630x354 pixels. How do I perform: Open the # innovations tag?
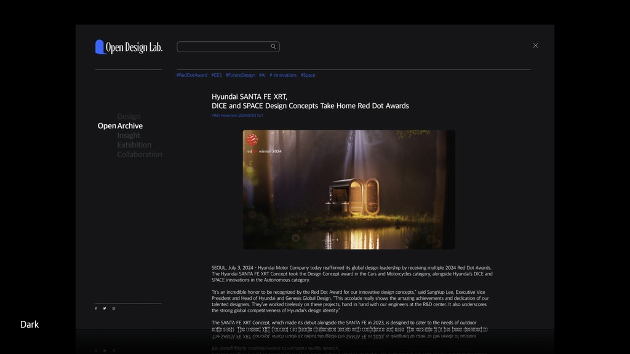(x=283, y=75)
